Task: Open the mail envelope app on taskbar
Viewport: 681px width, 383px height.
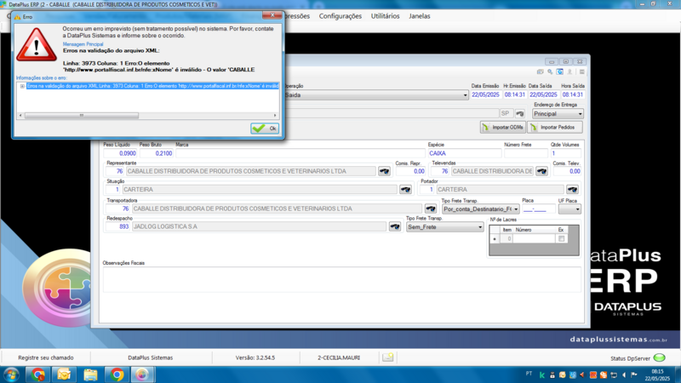Action: [65, 374]
